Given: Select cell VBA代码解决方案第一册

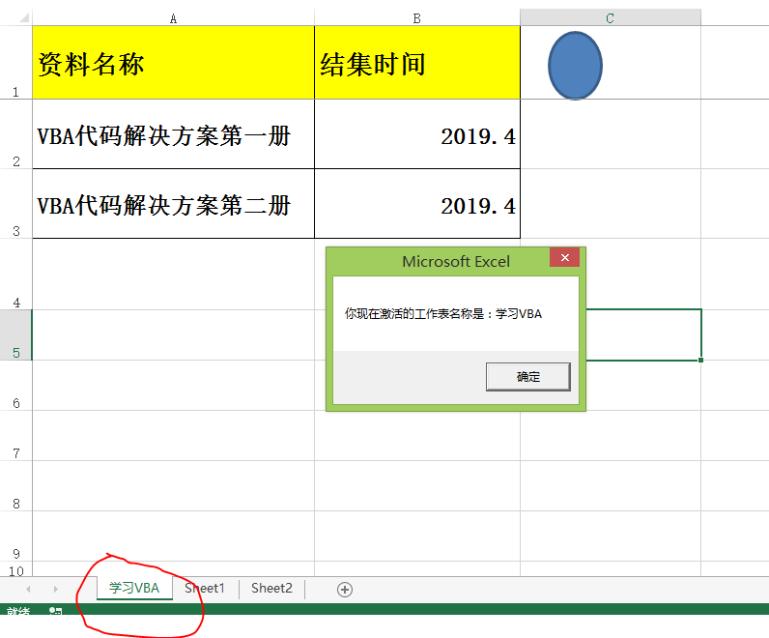Looking at the screenshot, I should point(173,134).
